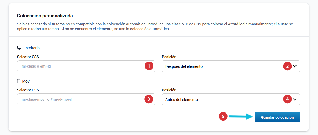Click the blue arrow pointing to Guardar colocación

click(x=241, y=116)
